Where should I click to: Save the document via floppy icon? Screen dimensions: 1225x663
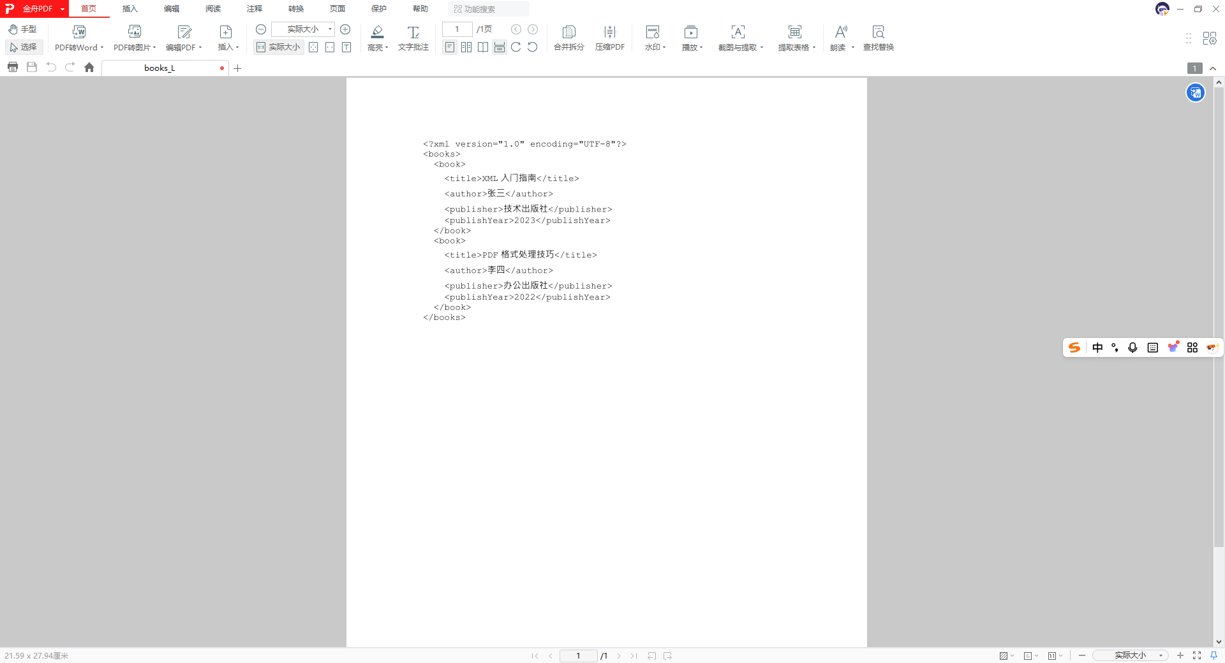[x=32, y=67]
